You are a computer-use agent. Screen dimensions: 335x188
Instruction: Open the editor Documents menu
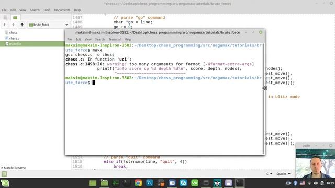click(x=62, y=10)
